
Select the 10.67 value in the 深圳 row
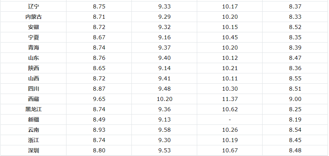tap(230, 150)
